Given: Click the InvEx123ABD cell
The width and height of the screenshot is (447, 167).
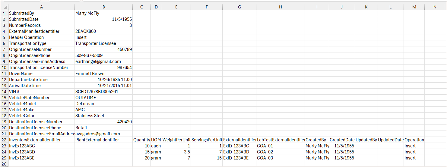Looking at the screenshot, I should pos(41,152).
